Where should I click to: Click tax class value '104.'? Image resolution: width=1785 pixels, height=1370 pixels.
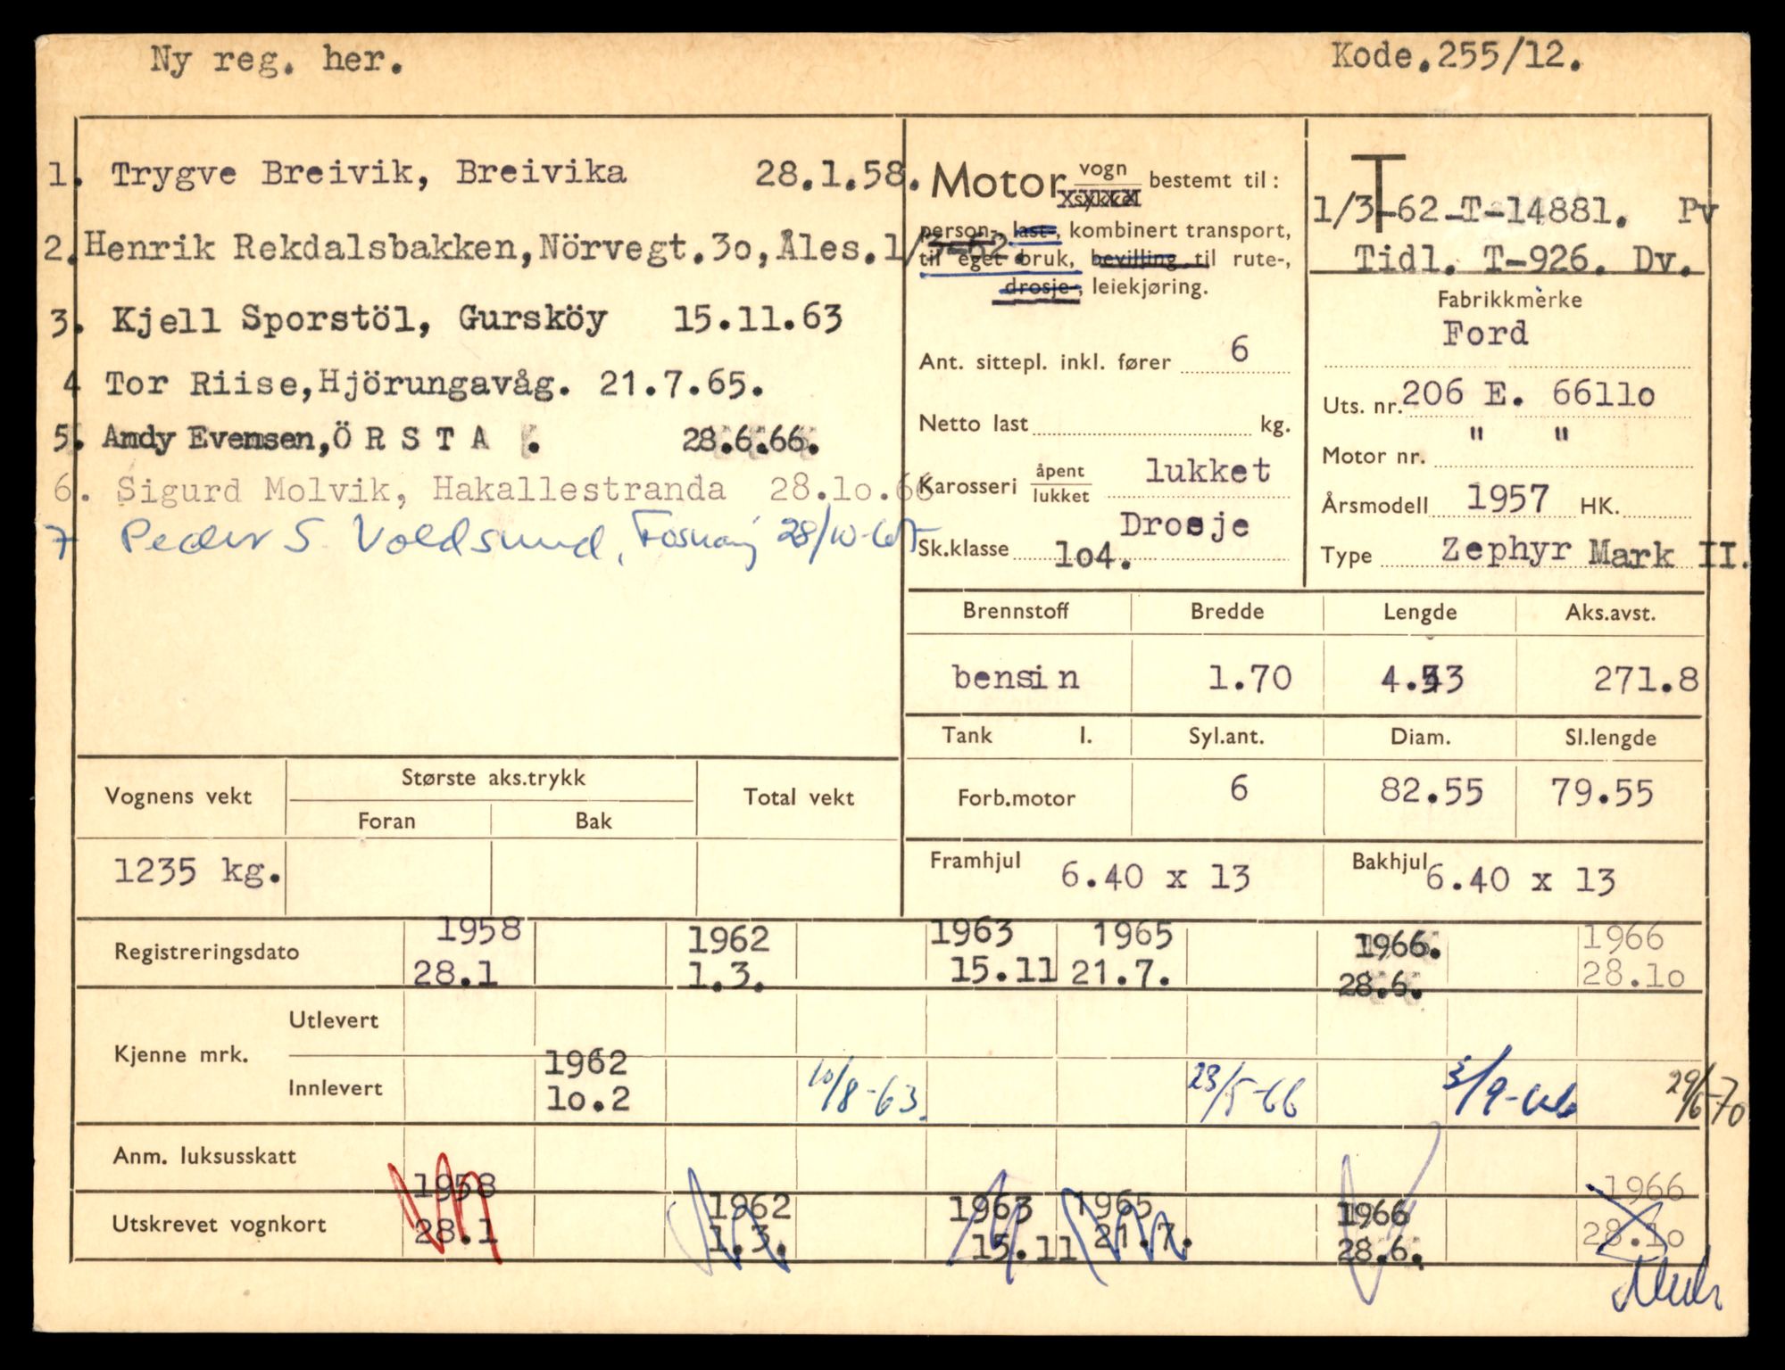tap(1093, 557)
